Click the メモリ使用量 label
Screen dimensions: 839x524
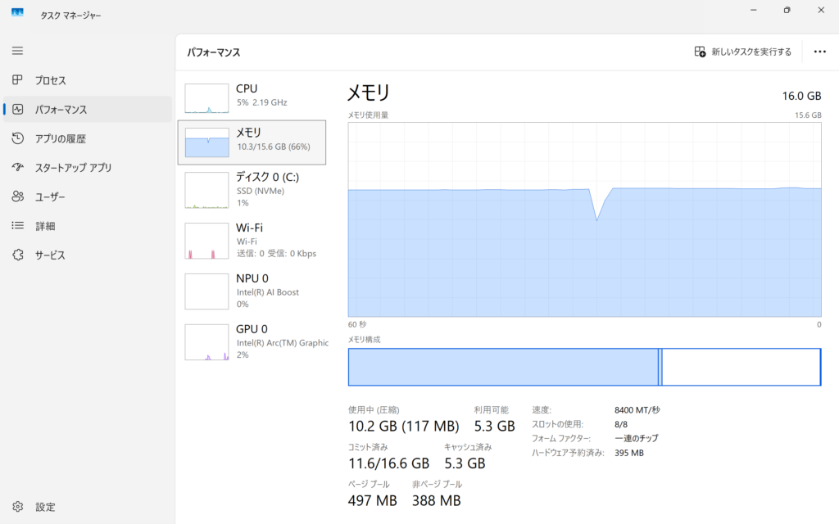click(368, 115)
